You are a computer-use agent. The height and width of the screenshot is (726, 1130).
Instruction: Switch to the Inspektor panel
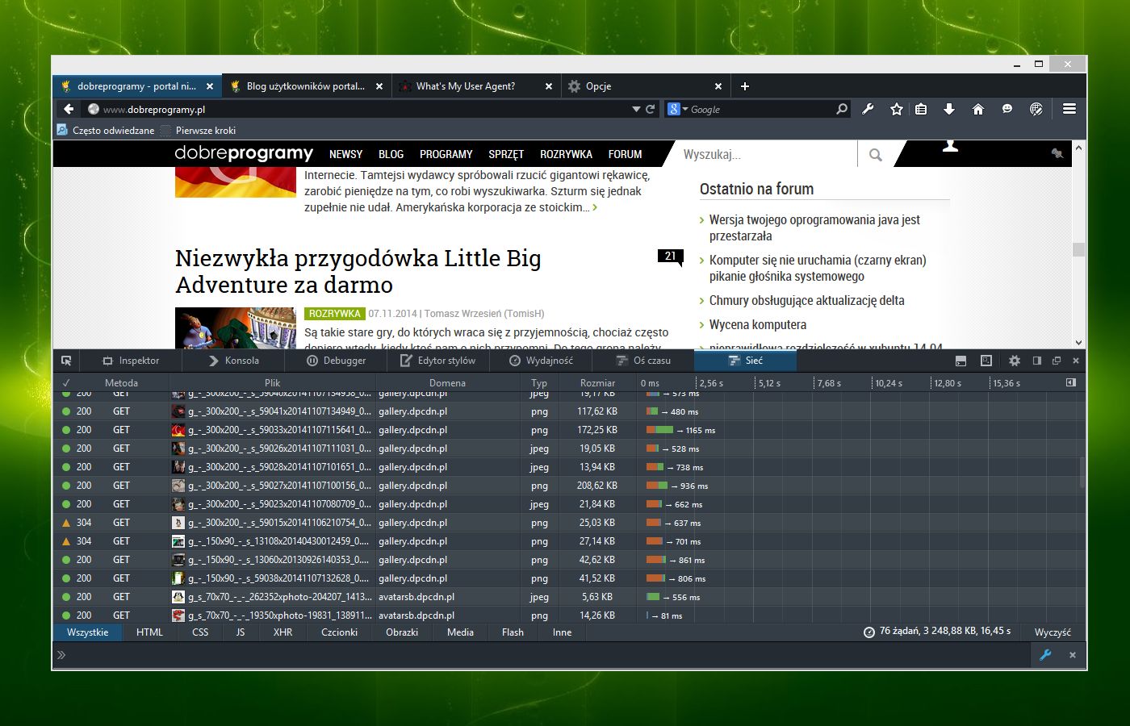coord(131,361)
